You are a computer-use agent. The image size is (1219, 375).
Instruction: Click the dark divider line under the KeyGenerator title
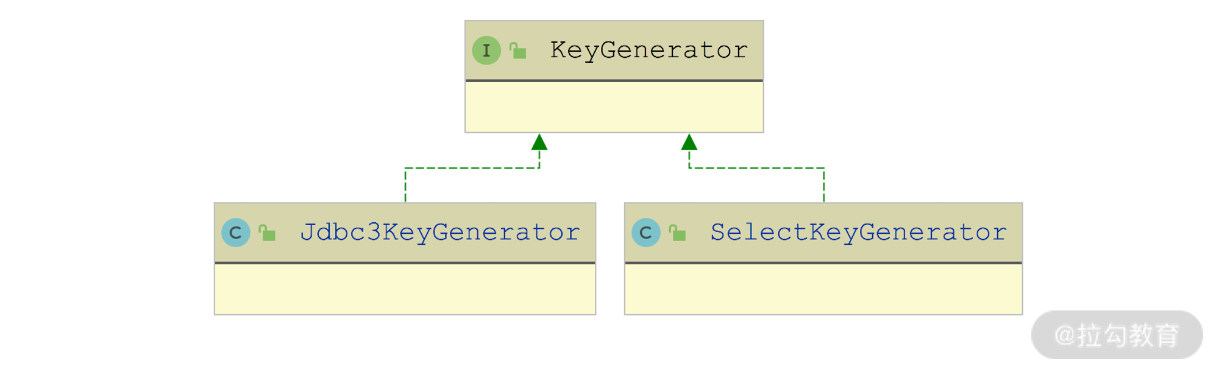click(614, 80)
